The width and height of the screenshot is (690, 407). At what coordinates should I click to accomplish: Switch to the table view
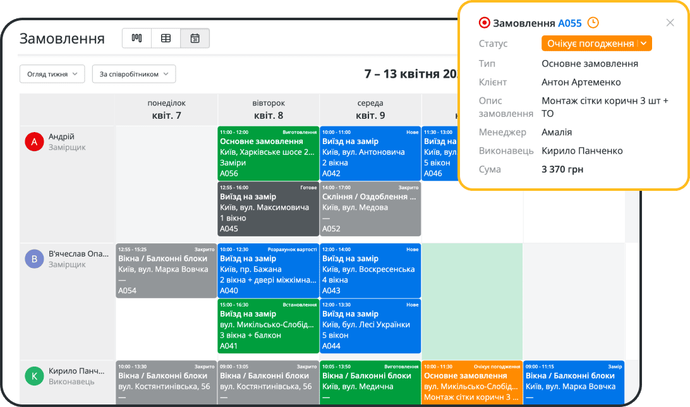[166, 39]
